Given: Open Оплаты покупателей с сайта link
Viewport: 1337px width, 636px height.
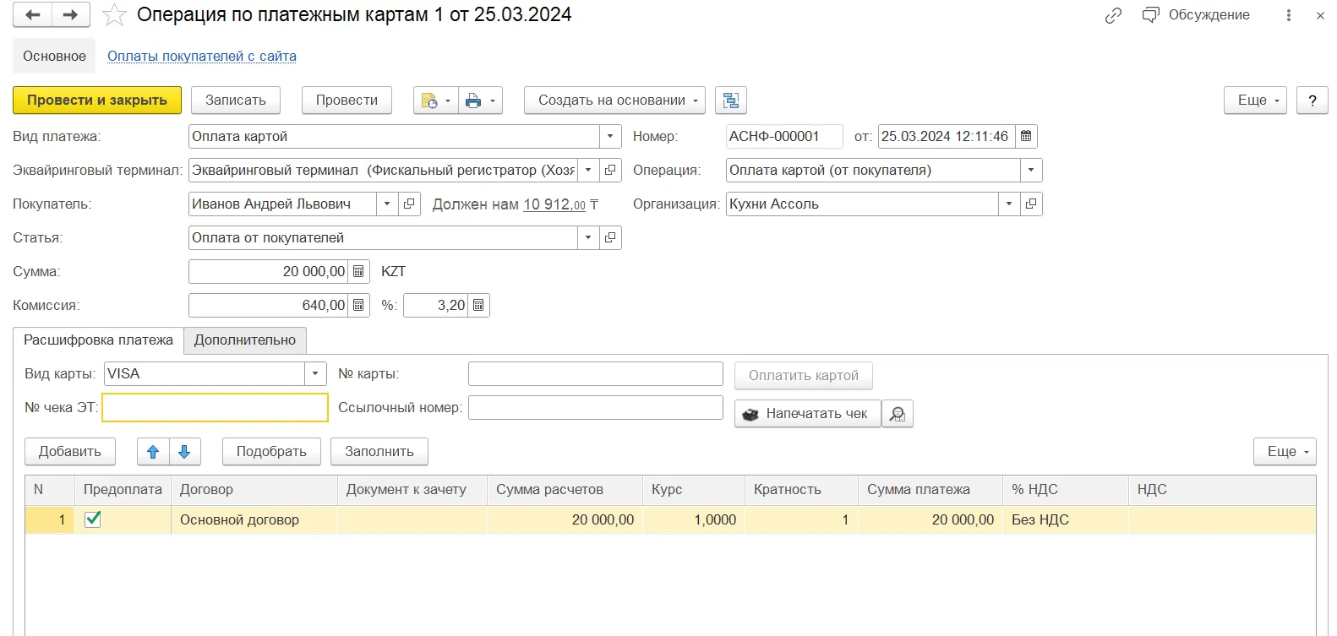Looking at the screenshot, I should click(x=202, y=57).
